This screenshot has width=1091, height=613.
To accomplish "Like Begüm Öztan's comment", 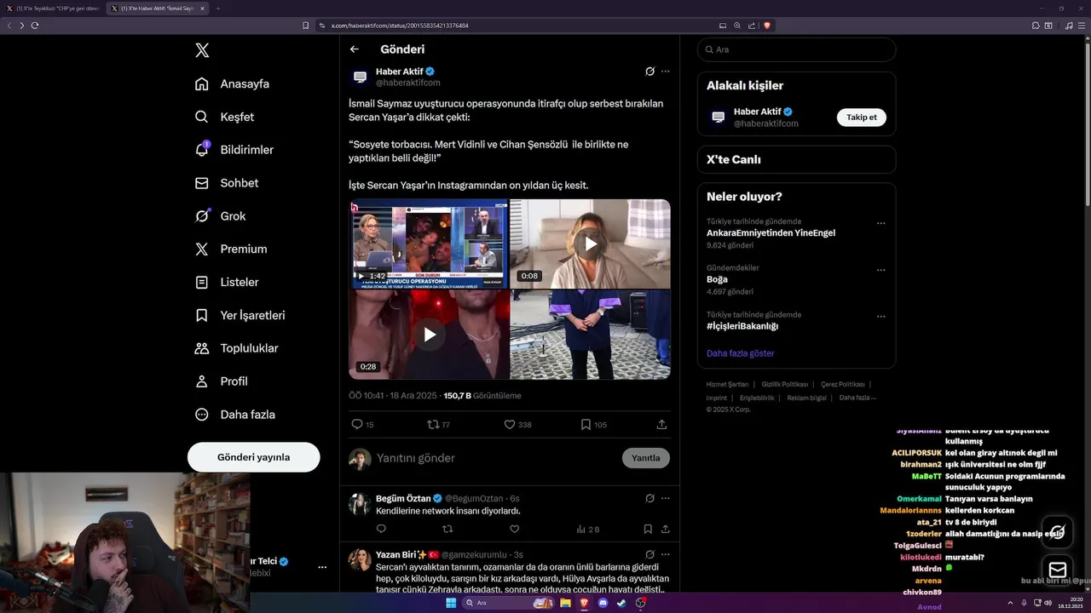I will (x=514, y=530).
